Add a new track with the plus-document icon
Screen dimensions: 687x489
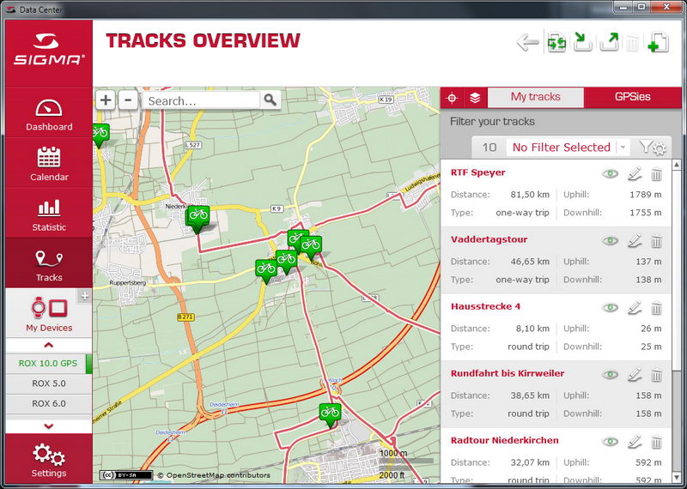pyautogui.click(x=659, y=42)
